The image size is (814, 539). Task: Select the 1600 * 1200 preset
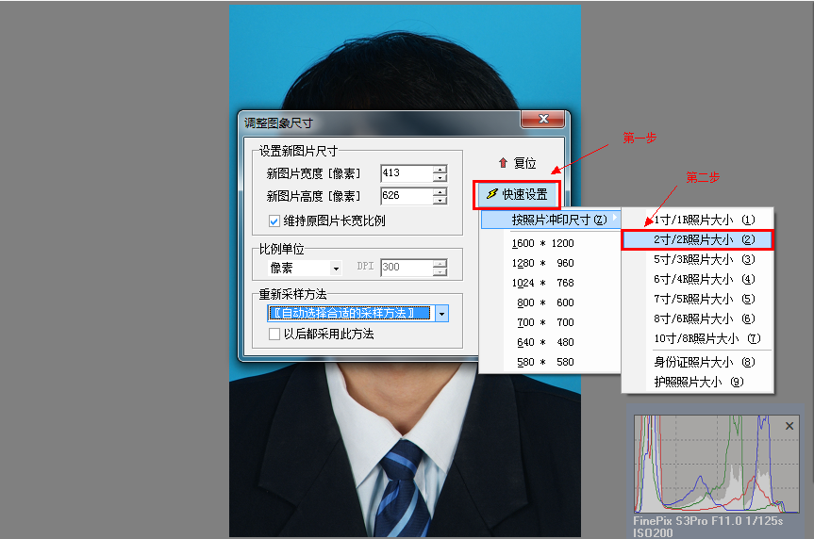coord(543,242)
